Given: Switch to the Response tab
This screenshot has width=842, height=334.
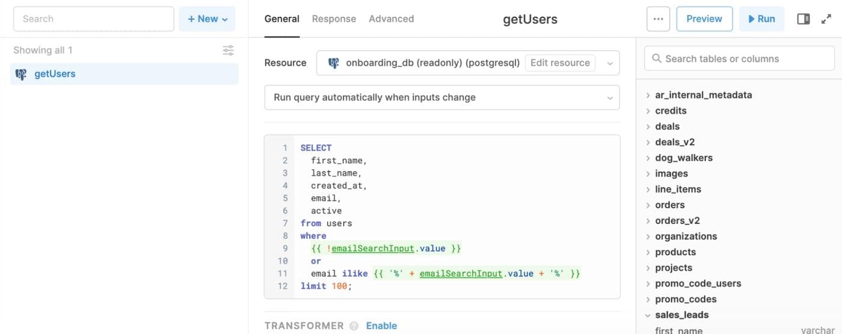Looking at the screenshot, I should (x=334, y=19).
